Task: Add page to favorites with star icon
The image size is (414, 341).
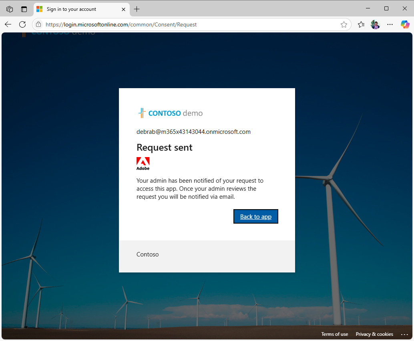Action: coord(344,24)
